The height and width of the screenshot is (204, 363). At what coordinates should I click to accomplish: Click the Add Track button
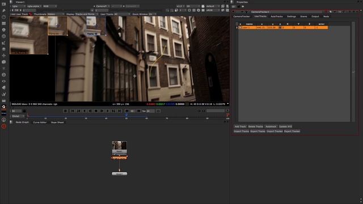(240, 126)
